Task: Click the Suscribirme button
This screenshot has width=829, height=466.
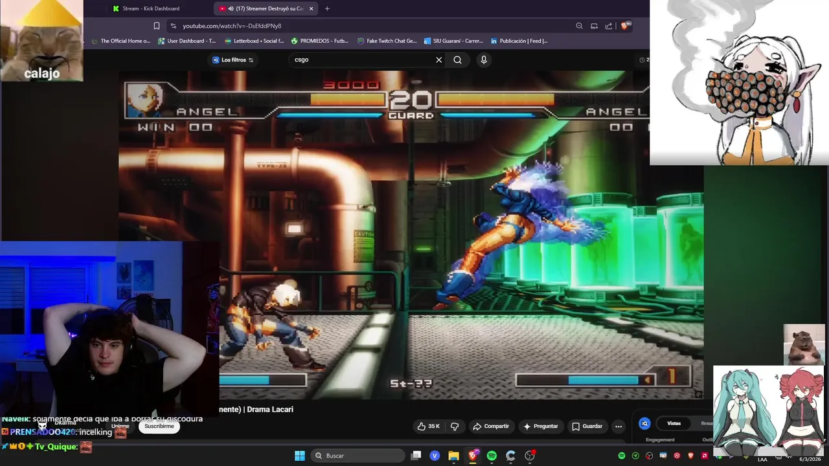Action: point(159,426)
